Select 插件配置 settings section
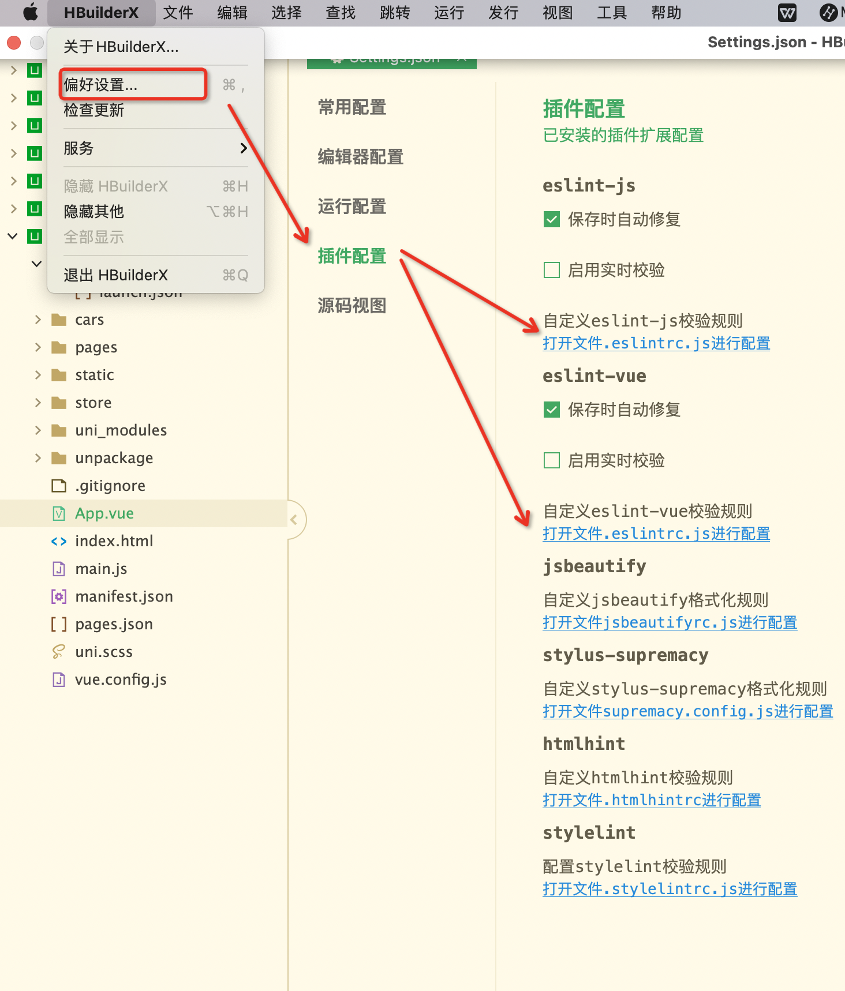Image resolution: width=845 pixels, height=991 pixels. coord(352,256)
